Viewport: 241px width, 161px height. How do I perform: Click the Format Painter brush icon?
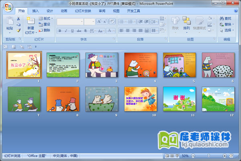click(x=18, y=30)
